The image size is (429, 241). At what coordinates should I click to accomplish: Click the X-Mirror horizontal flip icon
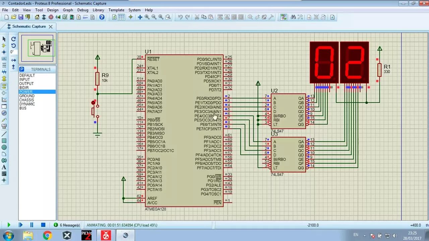click(x=13, y=60)
